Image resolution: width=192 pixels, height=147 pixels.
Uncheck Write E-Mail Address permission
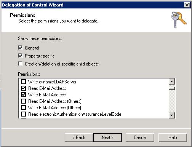point(23,95)
